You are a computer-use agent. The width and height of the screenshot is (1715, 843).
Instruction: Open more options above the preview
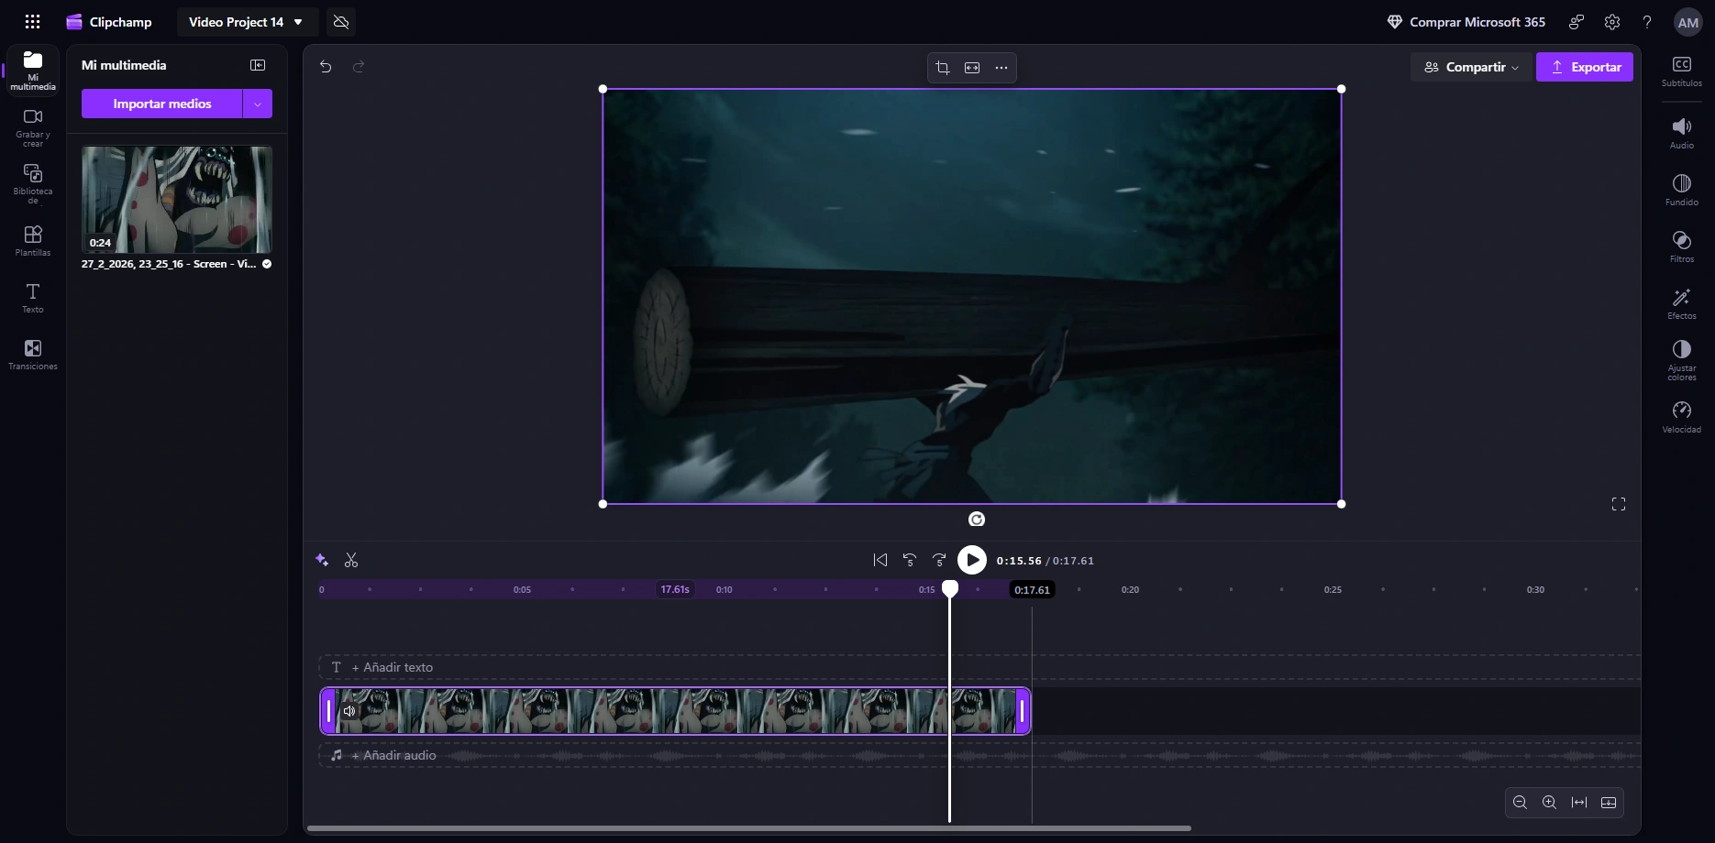coord(1001,68)
